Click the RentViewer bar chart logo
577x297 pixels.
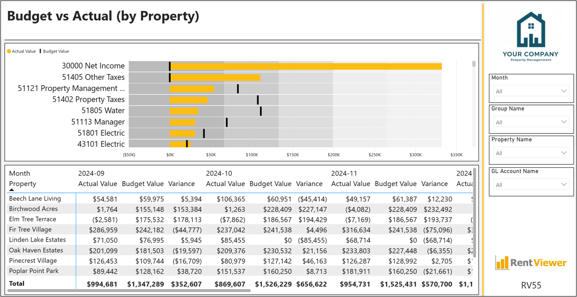502,262
